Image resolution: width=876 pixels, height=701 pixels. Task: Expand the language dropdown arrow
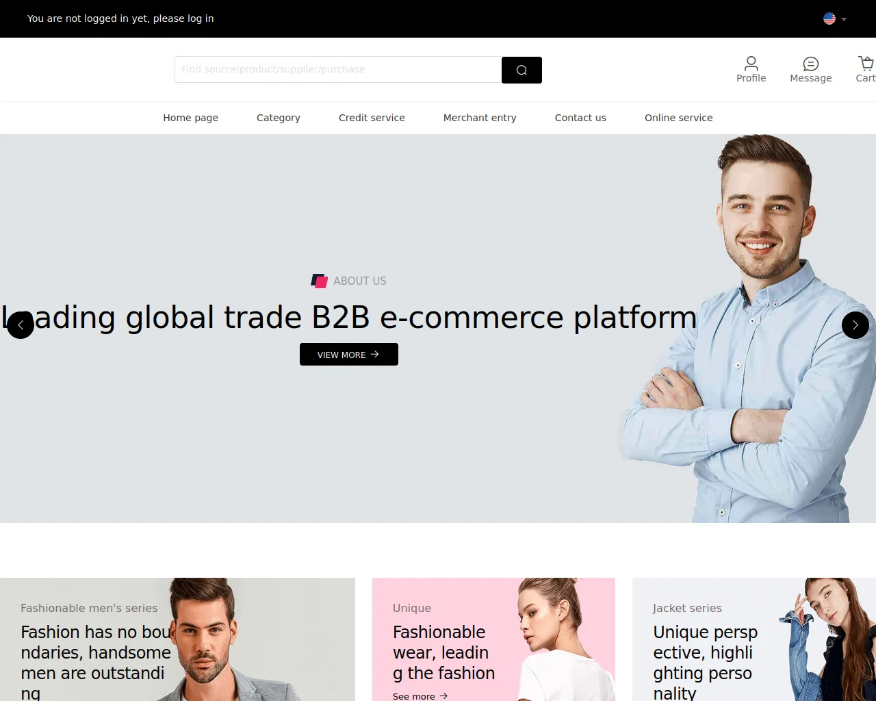click(x=844, y=19)
